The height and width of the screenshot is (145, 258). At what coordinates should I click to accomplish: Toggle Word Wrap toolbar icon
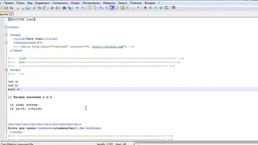(101, 8)
